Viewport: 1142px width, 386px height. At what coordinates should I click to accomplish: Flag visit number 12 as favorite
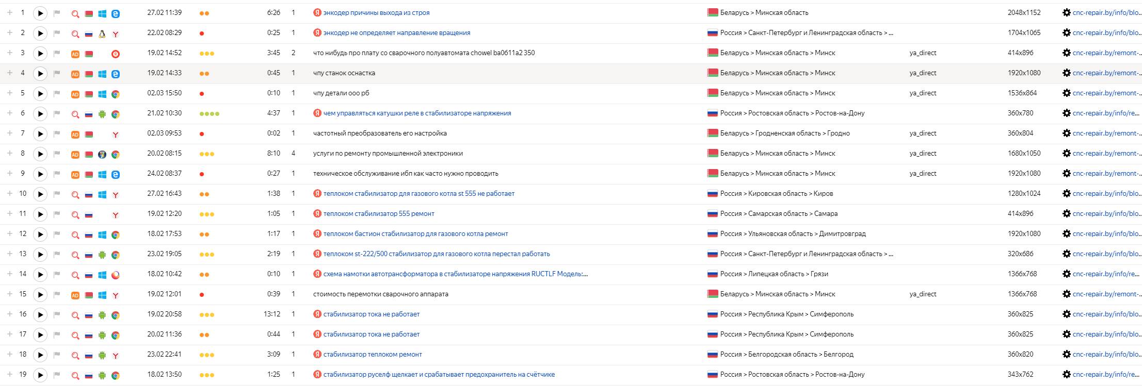pyautogui.click(x=57, y=234)
